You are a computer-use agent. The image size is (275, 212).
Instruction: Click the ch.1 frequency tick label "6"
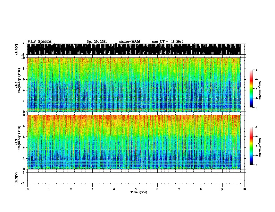24,79
